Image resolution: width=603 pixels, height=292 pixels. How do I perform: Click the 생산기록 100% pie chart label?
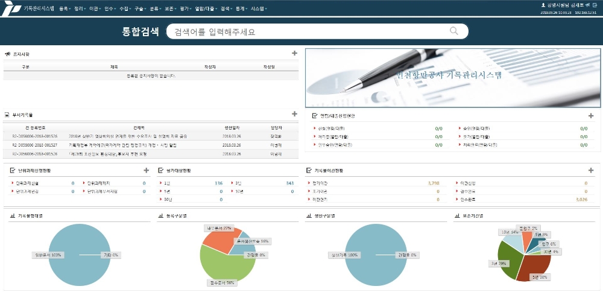click(344, 255)
